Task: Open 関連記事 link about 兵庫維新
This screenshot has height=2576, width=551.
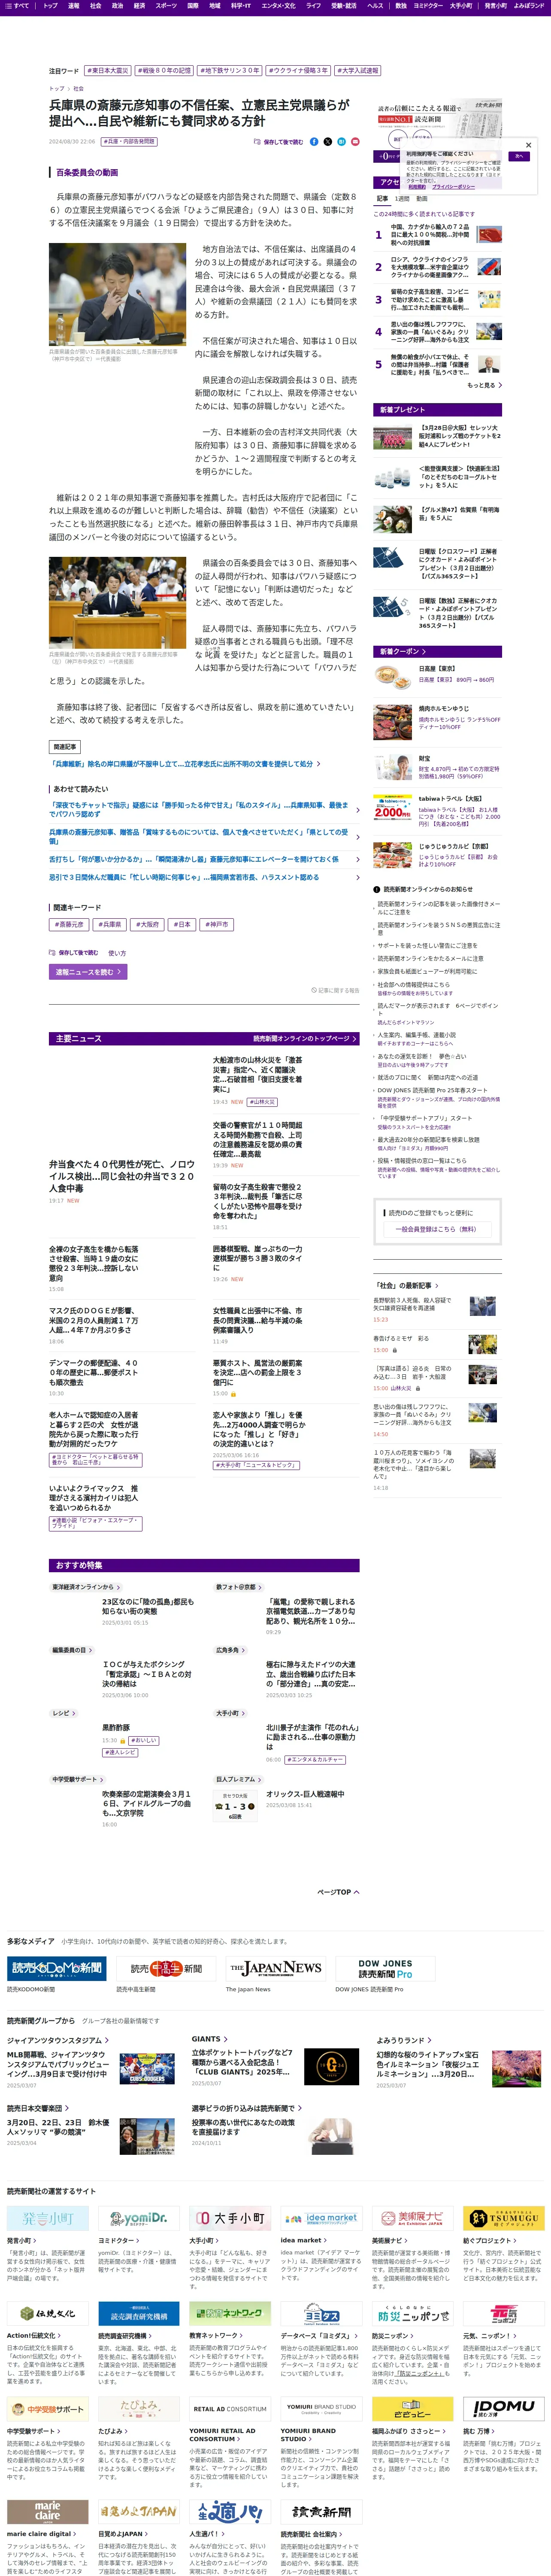Action: click(x=185, y=764)
